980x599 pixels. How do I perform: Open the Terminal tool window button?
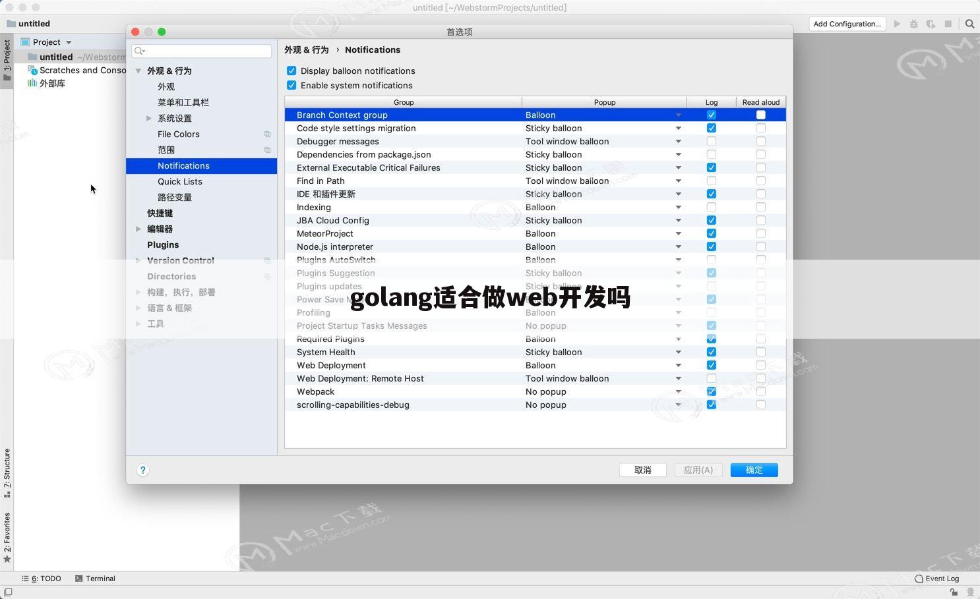[95, 579]
